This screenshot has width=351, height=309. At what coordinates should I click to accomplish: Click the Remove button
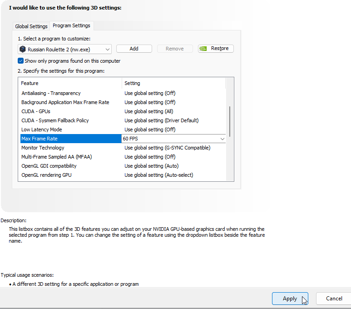click(175, 49)
